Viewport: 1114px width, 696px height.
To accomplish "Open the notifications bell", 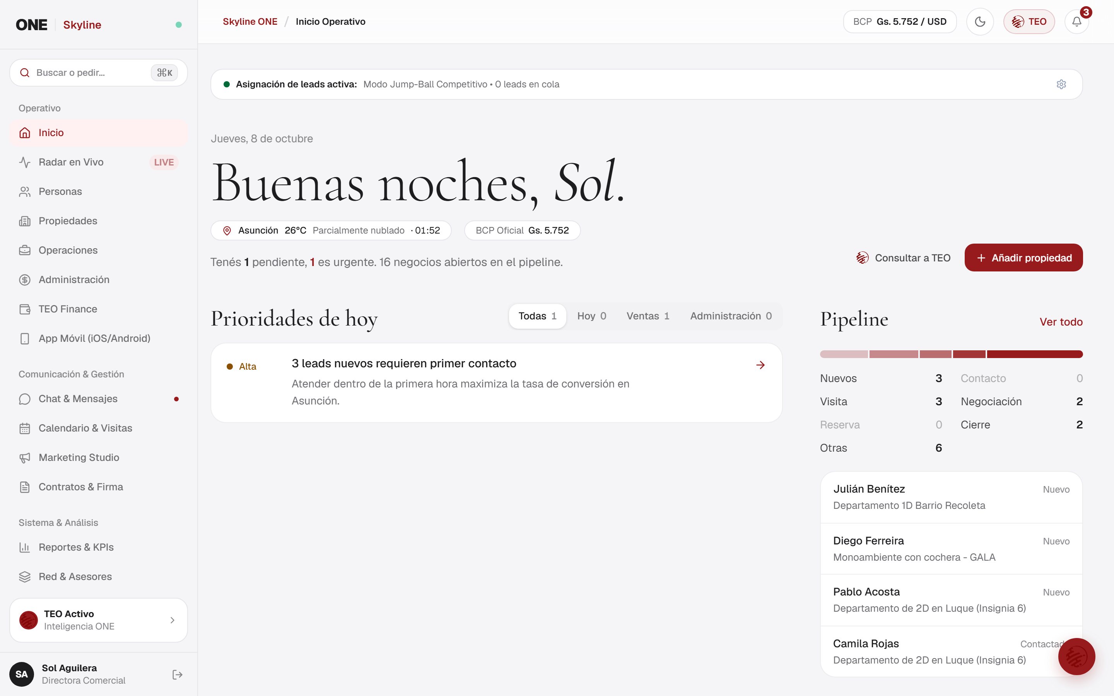I will coord(1077,22).
